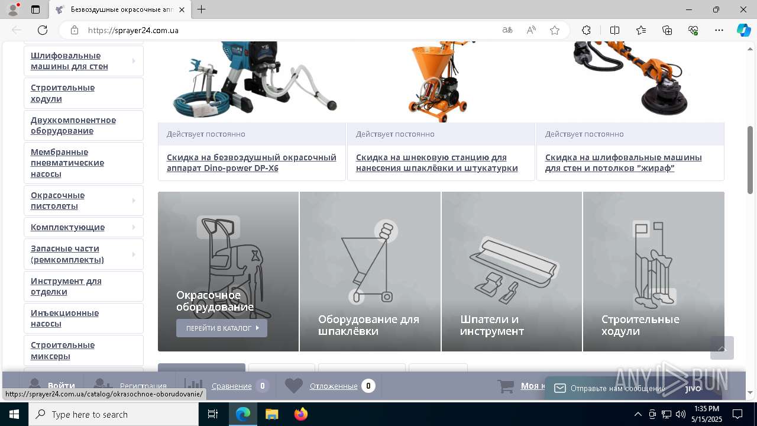This screenshot has width=757, height=426.
Task: Click the orange screw station image
Action: [441, 81]
